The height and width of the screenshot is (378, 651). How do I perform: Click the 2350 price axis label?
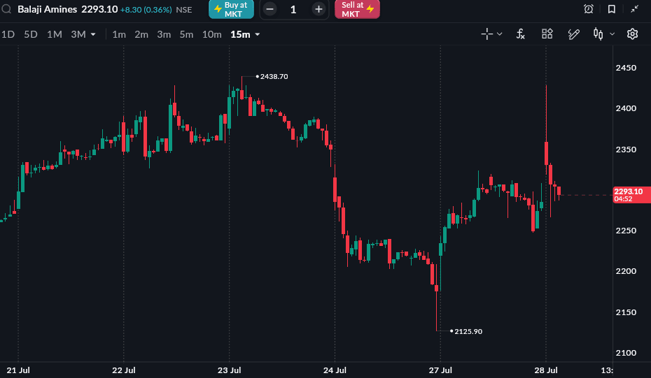pyautogui.click(x=626, y=150)
